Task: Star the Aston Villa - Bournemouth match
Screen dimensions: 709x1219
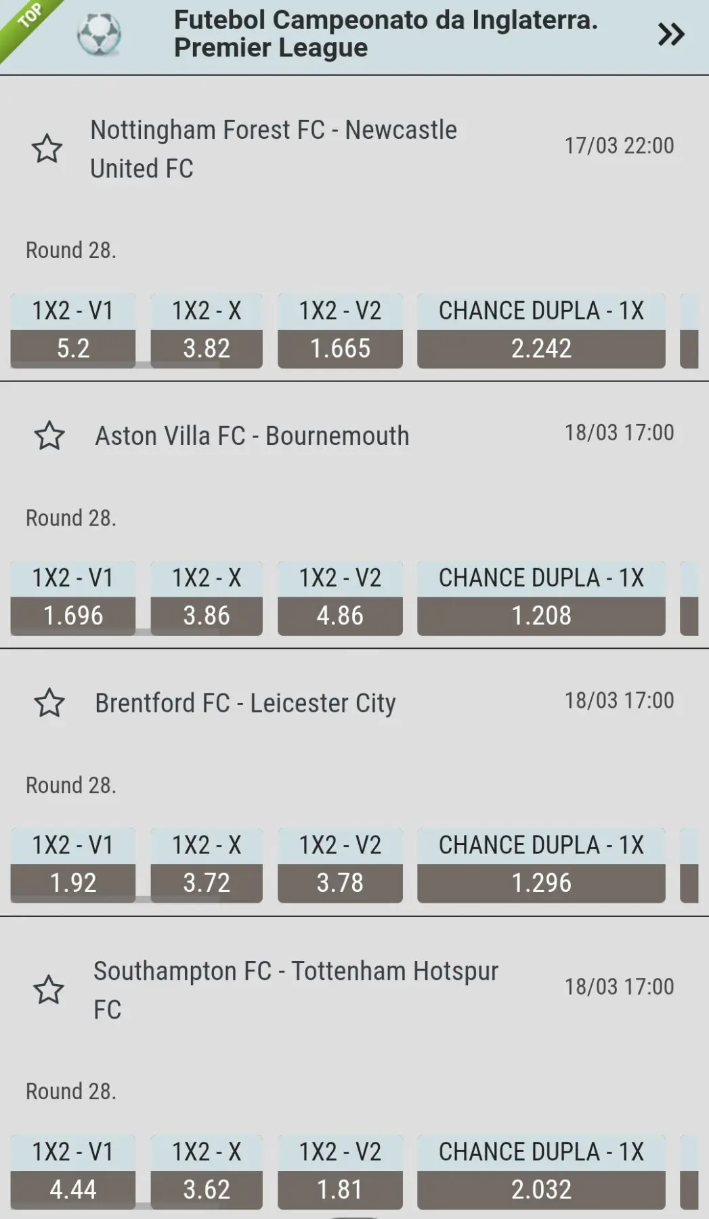Action: 49,435
